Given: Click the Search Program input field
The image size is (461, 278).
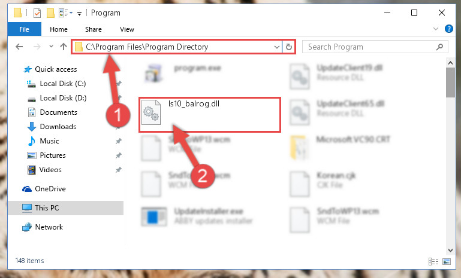Looking at the screenshot, I should pyautogui.click(x=370, y=47).
